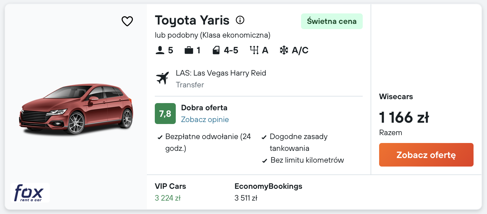Image resolution: width=487 pixels, height=214 pixels.
Task: Click the heart favorite icon
Action: coord(127,21)
